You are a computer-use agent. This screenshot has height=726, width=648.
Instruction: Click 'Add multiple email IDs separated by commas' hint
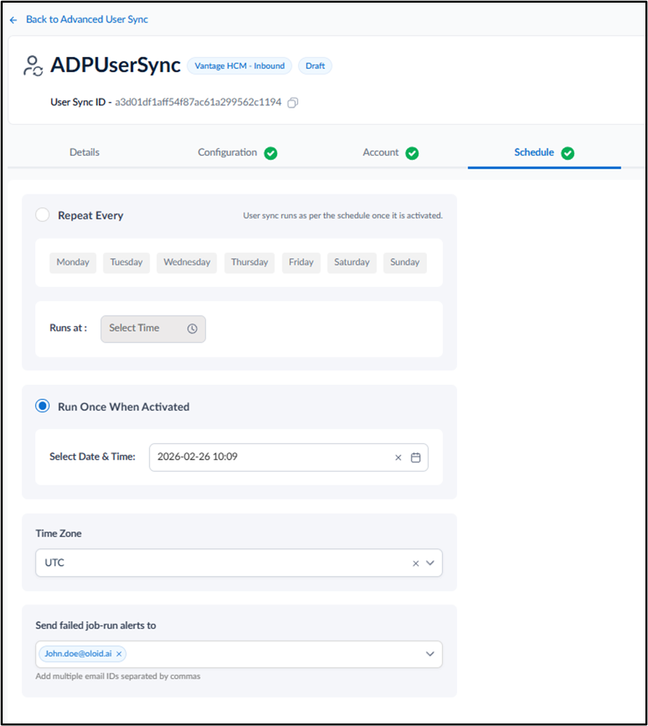118,676
